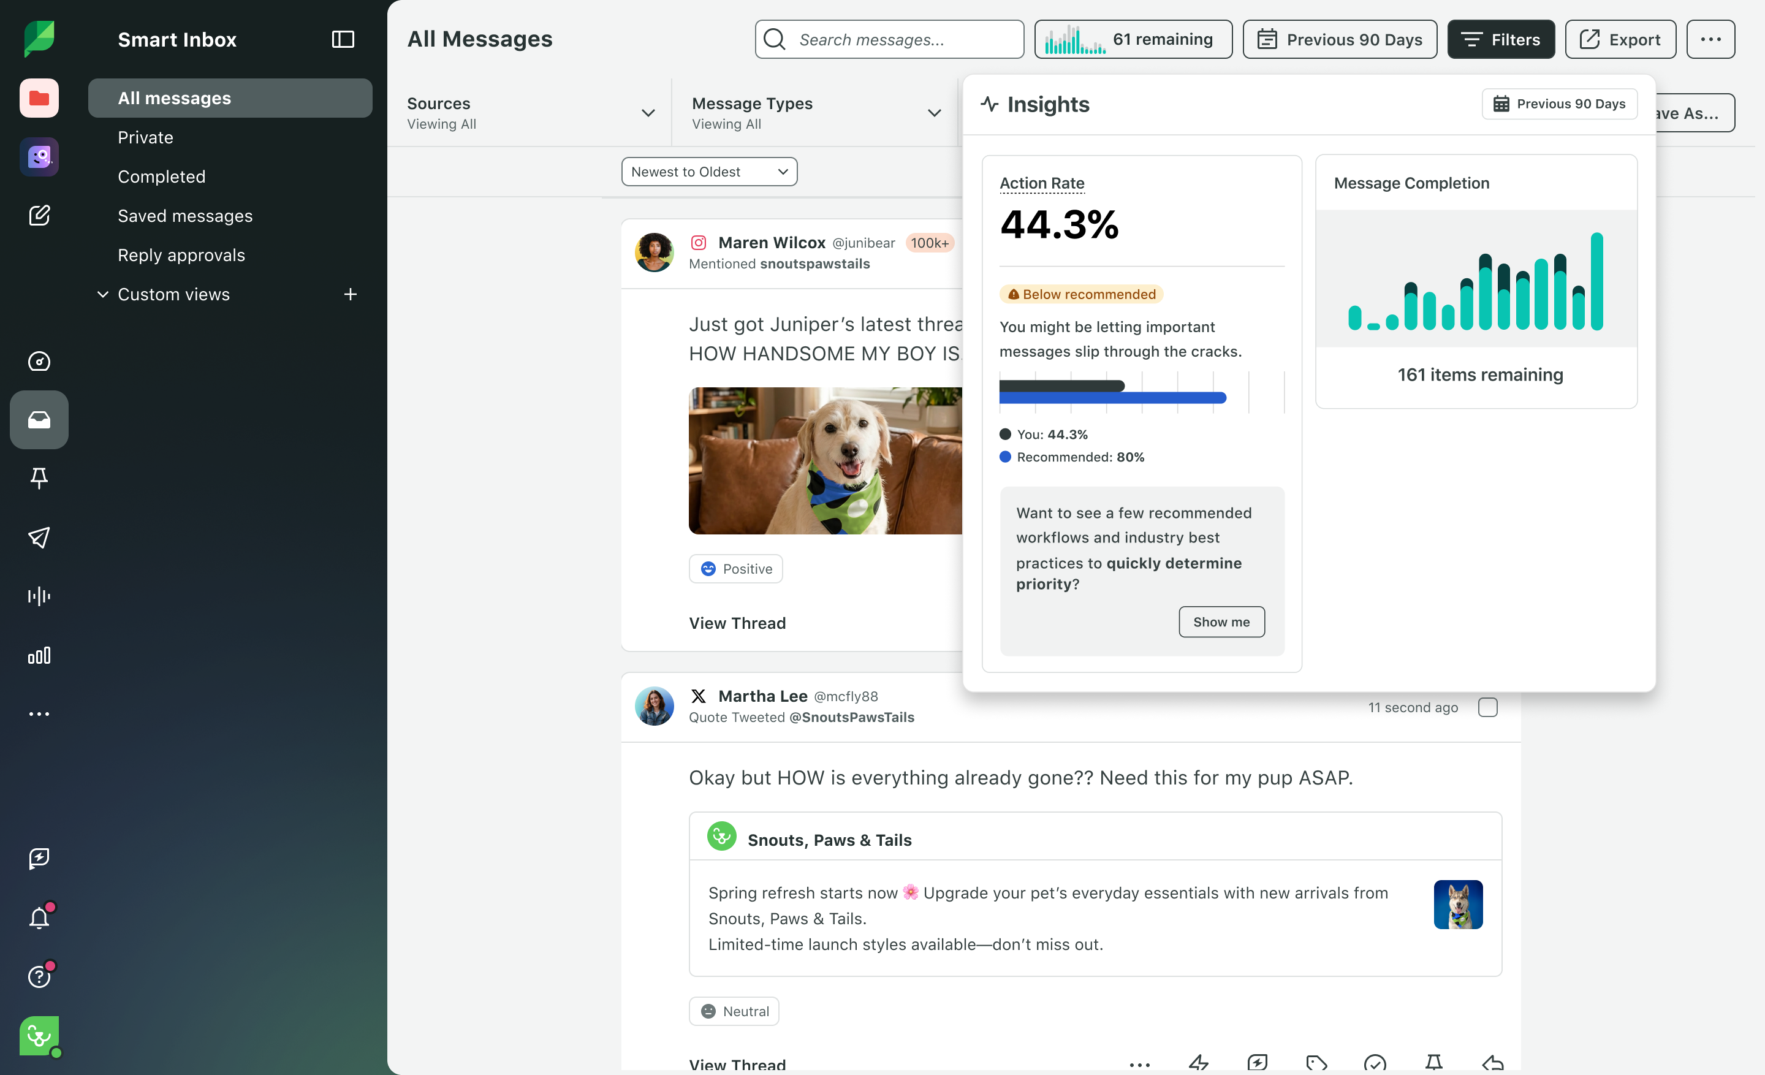Image resolution: width=1765 pixels, height=1075 pixels.
Task: Click the Neutral sentiment tag
Action: pos(734,1011)
